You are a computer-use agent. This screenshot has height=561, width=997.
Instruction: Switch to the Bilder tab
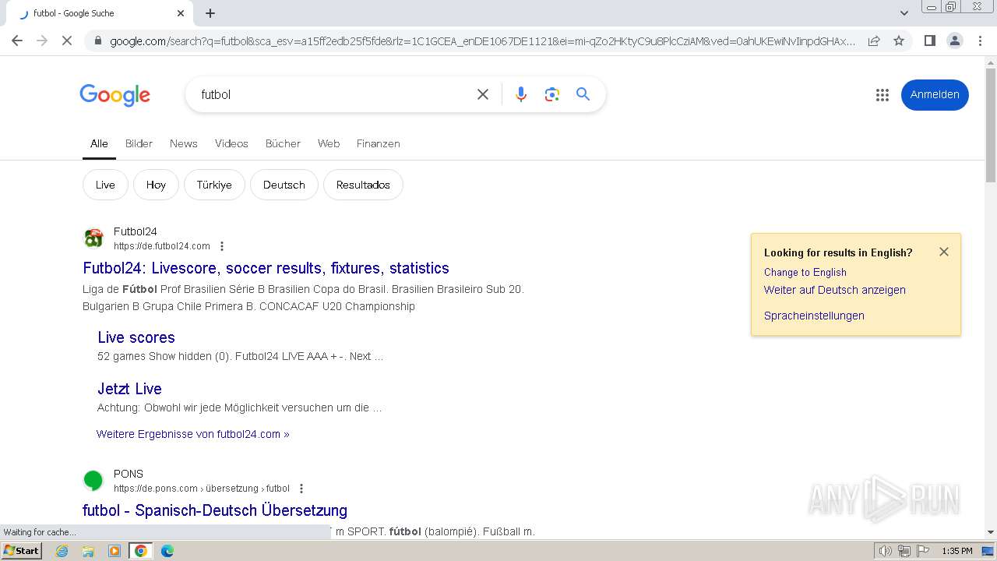139,143
